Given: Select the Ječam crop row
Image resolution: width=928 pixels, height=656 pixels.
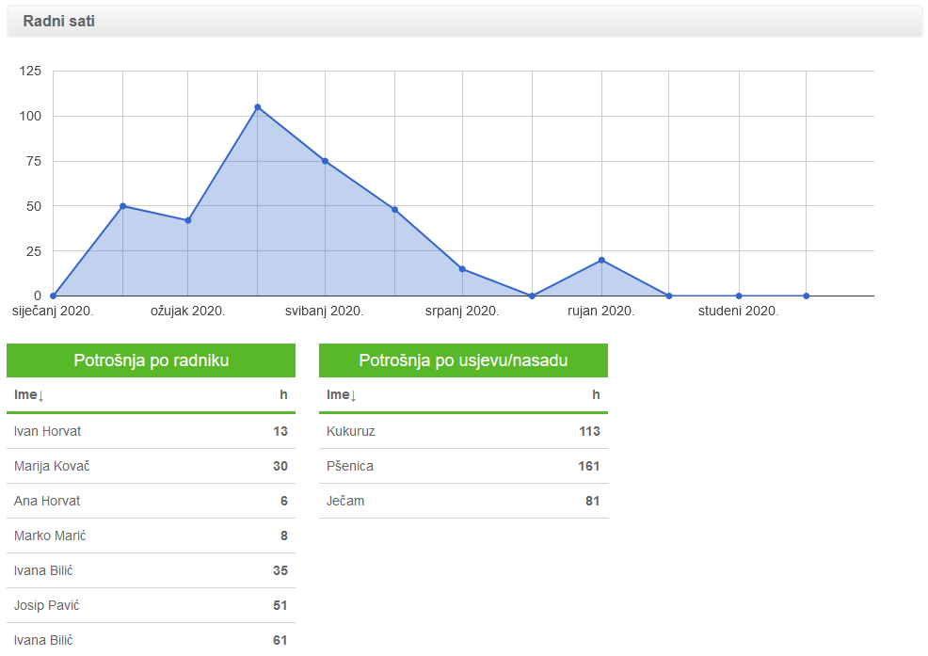Looking at the screenshot, I should pyautogui.click(x=463, y=501).
